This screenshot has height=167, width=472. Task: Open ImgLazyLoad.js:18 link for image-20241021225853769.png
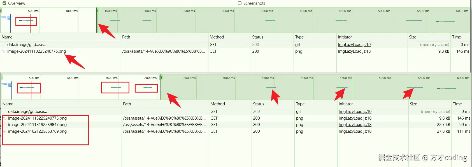(x=355, y=131)
